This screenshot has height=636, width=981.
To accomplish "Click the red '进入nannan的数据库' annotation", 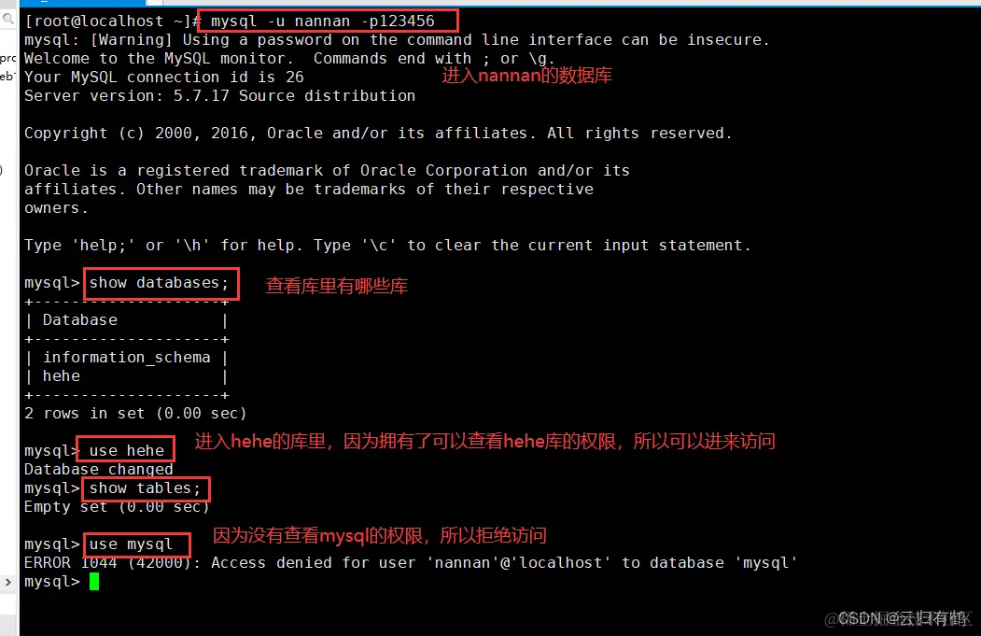I will 526,76.
